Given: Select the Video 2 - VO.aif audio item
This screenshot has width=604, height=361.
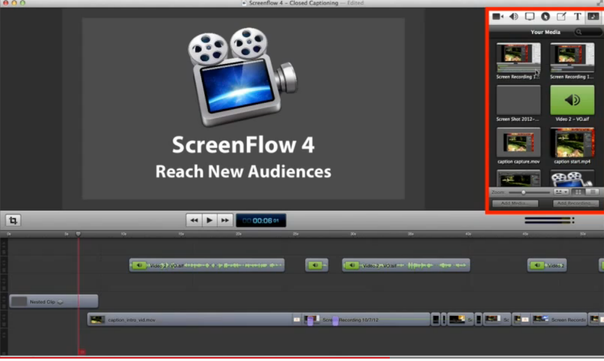Looking at the screenshot, I should (x=572, y=101).
